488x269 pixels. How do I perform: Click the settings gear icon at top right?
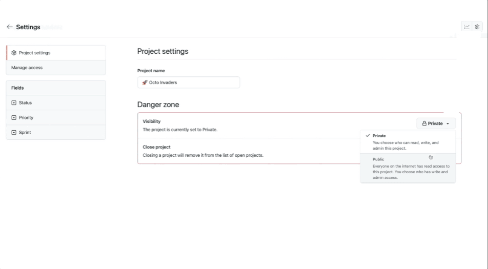pos(477,27)
